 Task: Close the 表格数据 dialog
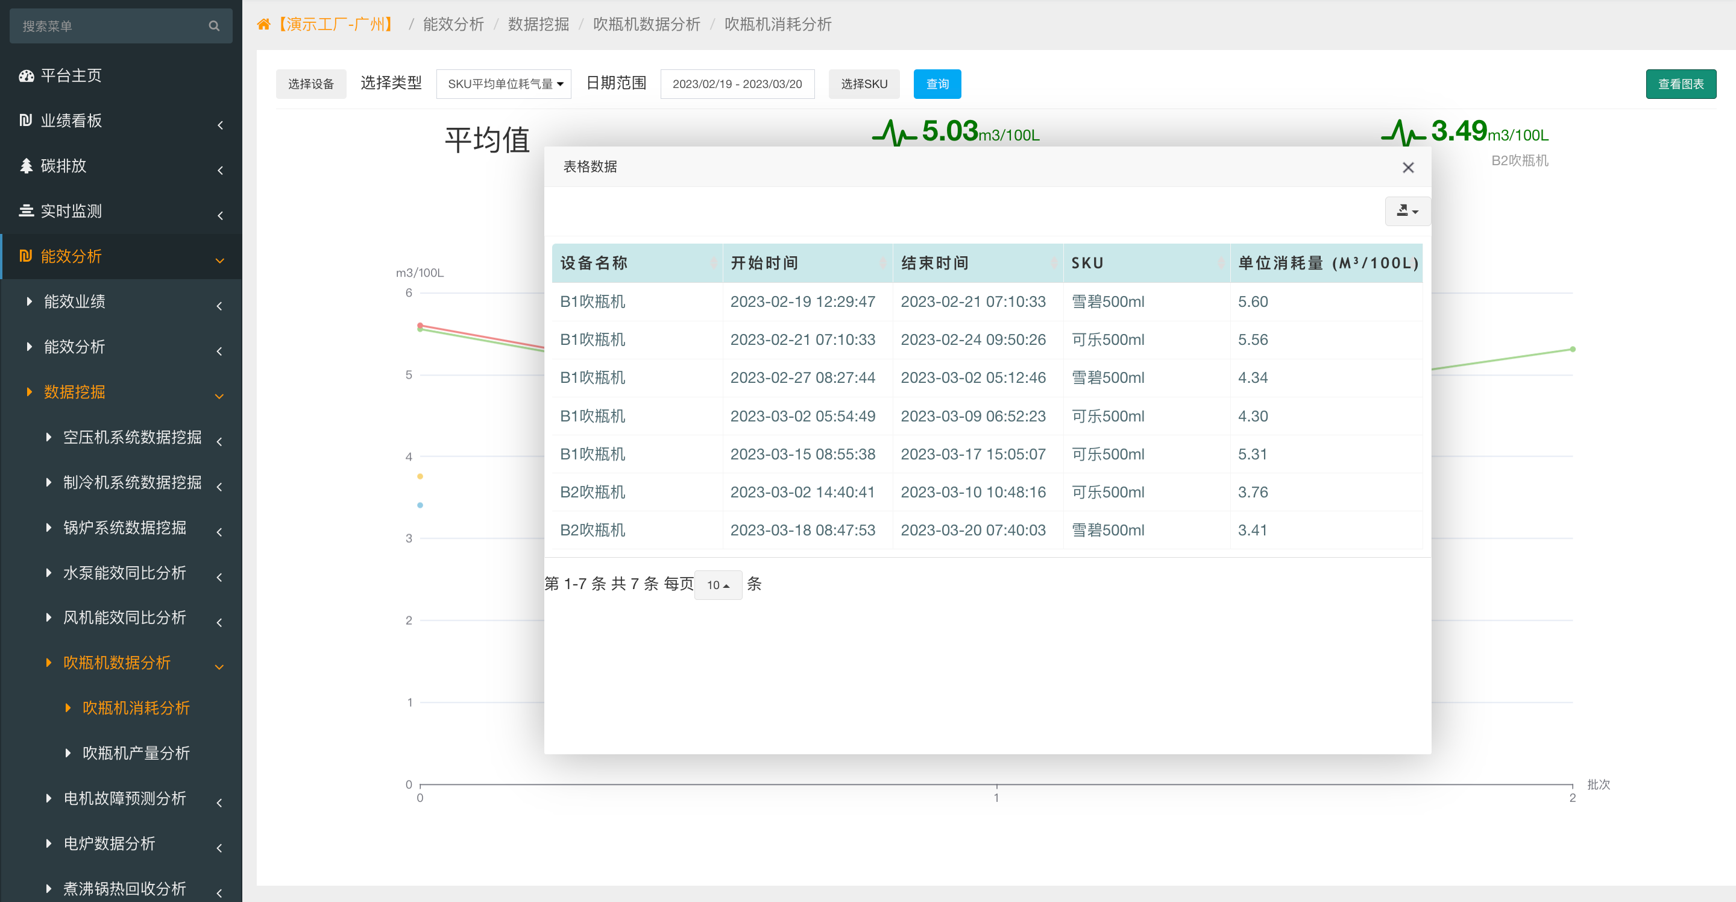pos(1408,167)
